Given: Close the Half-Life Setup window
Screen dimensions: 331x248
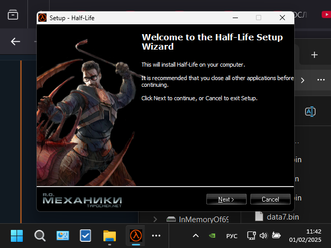Looking at the screenshot, I should point(282,18).
